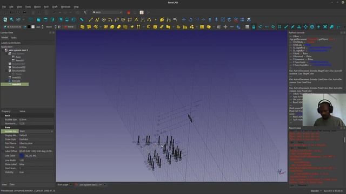Select the Draft Array tool
Screen dimensions: 346x194
242,19
